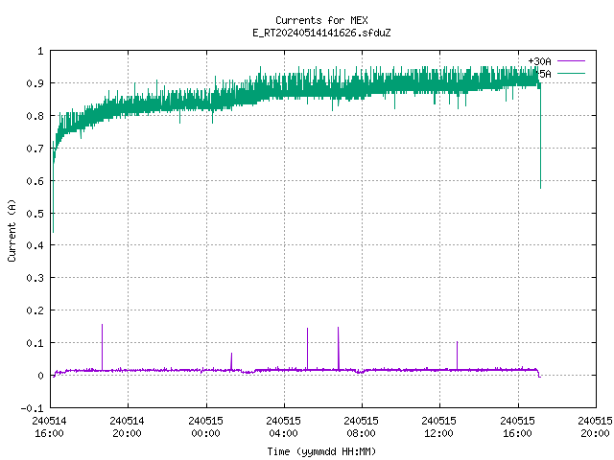Click x-axis label 240514 16:00
614x460 pixels.
(49, 427)
